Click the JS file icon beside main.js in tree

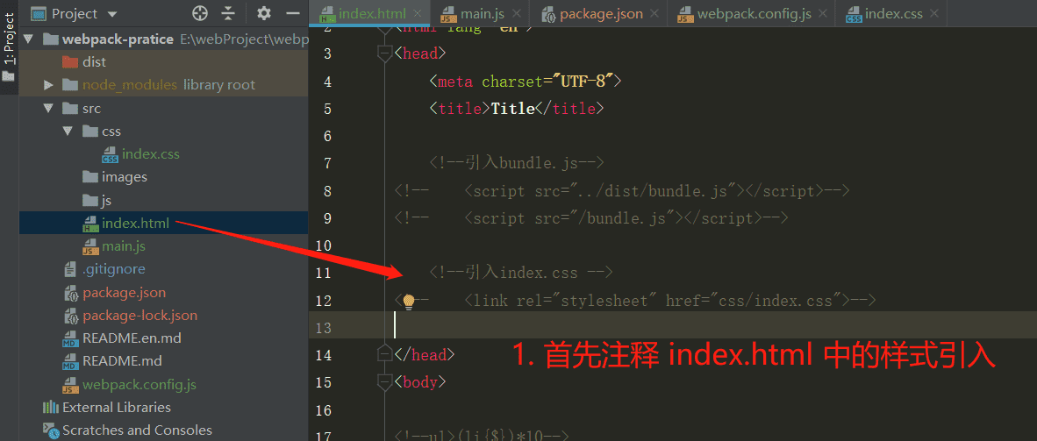point(90,246)
